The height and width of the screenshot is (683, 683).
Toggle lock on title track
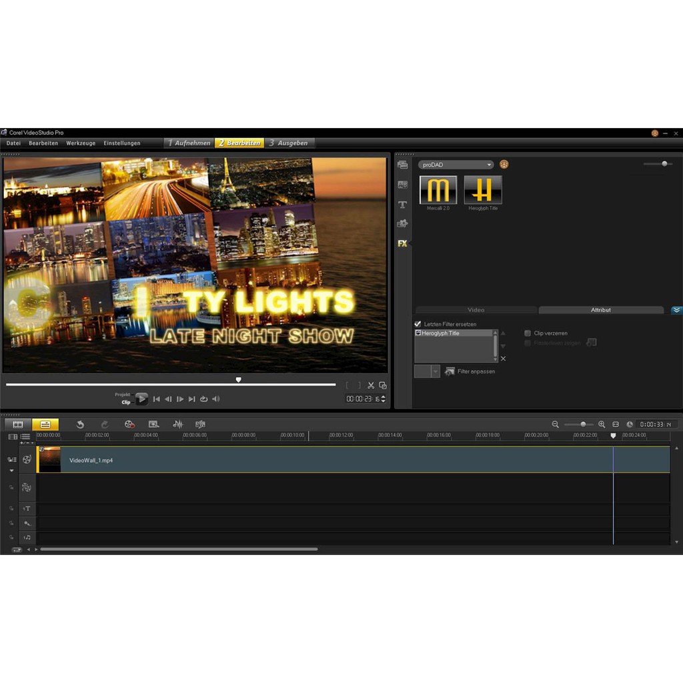point(11,508)
